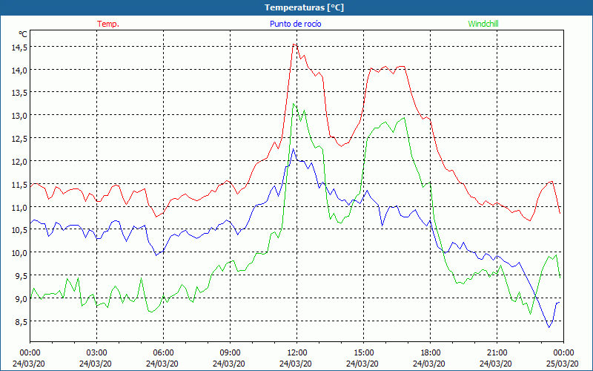
Task: Click the 14,0 y-axis value
Action: click(x=19, y=70)
